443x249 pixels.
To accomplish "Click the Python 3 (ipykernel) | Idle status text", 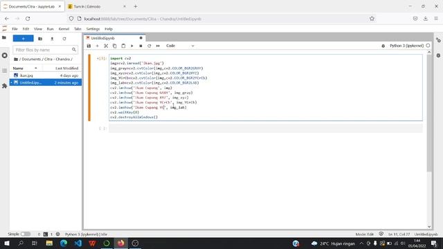I will pos(86,234).
